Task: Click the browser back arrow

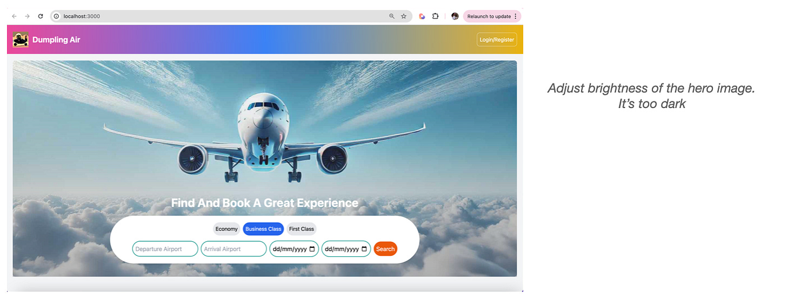Action: 15,16
